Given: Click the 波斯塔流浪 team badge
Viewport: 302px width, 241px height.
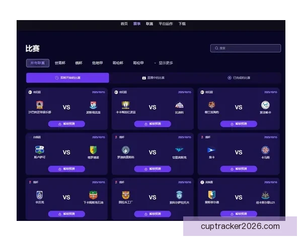Looking at the screenshot, I should tap(94, 105).
